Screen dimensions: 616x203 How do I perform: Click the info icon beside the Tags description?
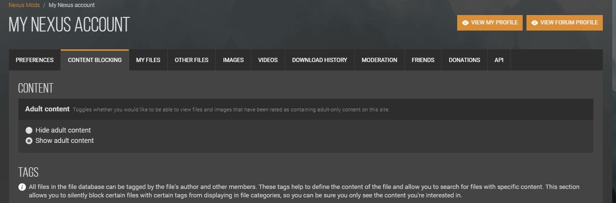22,187
